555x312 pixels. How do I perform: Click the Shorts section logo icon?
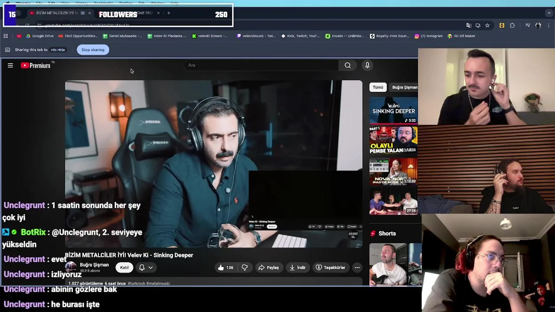click(373, 234)
